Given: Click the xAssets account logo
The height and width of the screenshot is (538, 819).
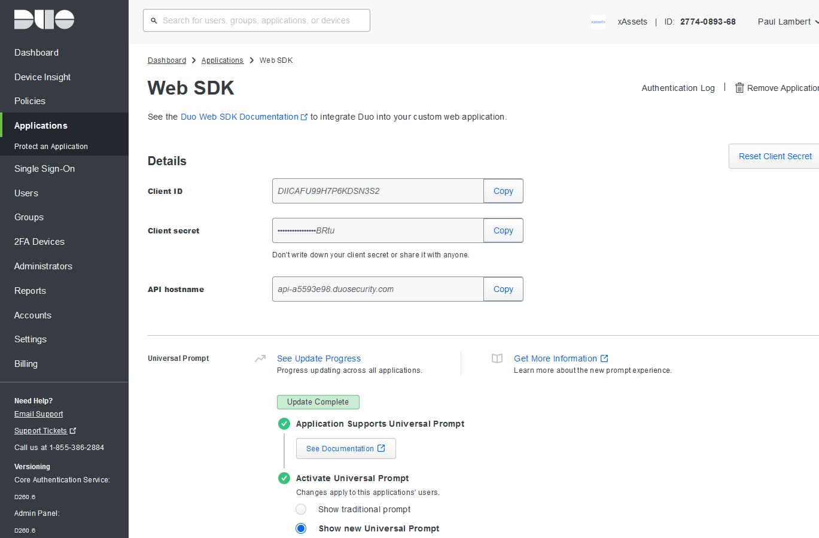Looking at the screenshot, I should tap(598, 22).
